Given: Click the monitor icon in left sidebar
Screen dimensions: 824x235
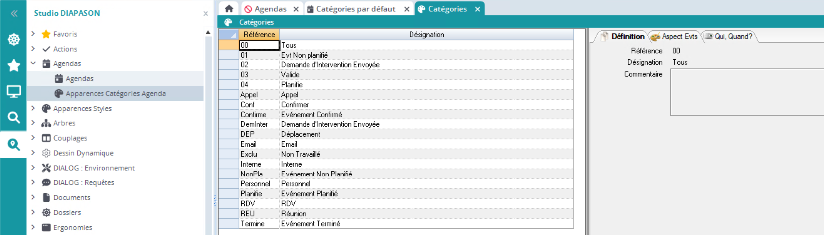Looking at the screenshot, I should pos(14,91).
